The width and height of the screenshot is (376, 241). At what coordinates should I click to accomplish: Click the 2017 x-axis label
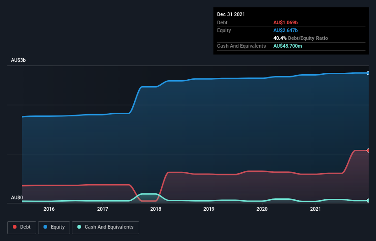[x=103, y=209]
